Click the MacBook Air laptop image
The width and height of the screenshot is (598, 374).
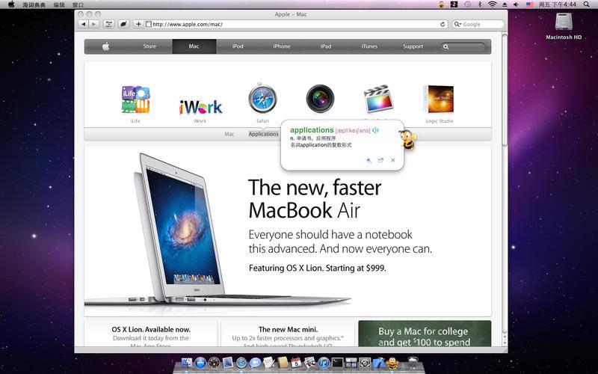[x=217, y=229]
